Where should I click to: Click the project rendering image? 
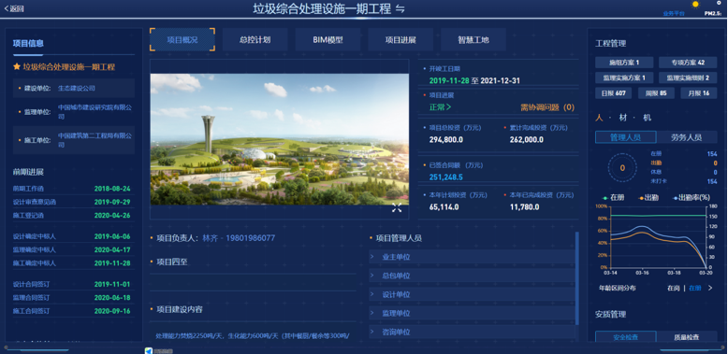click(280, 139)
